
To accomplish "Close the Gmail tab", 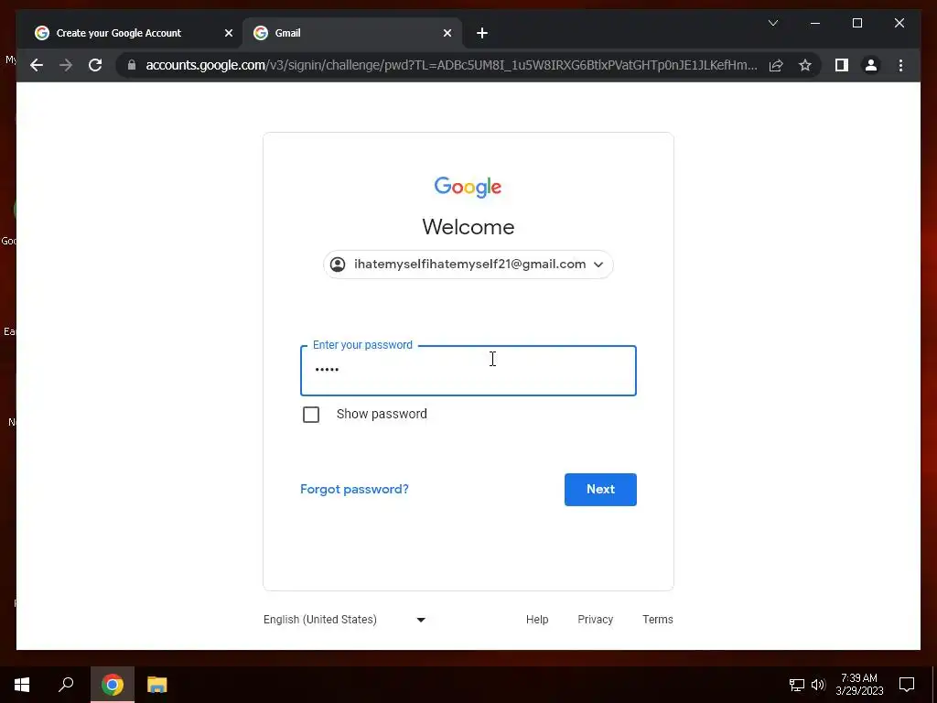I will 447,33.
